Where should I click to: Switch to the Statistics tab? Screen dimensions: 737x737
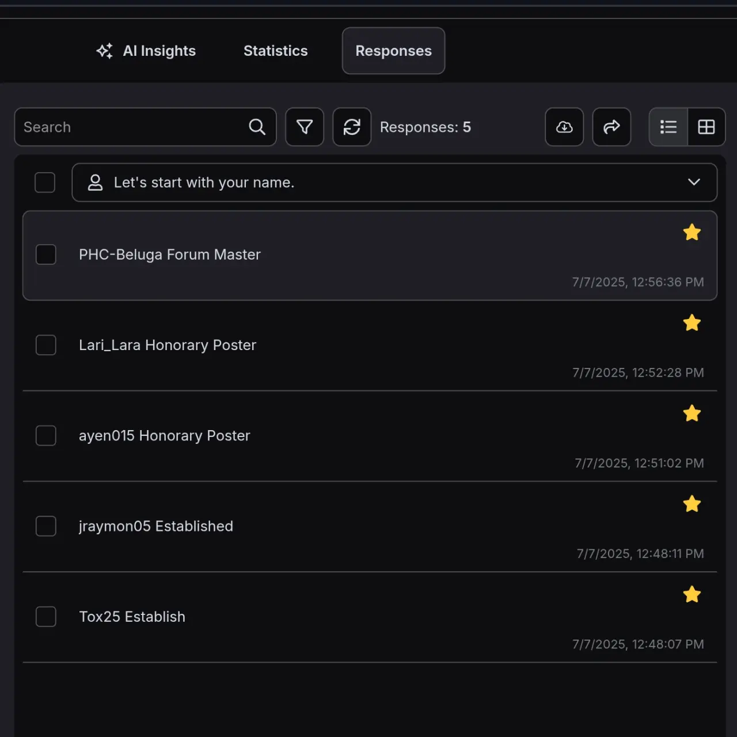pos(276,51)
